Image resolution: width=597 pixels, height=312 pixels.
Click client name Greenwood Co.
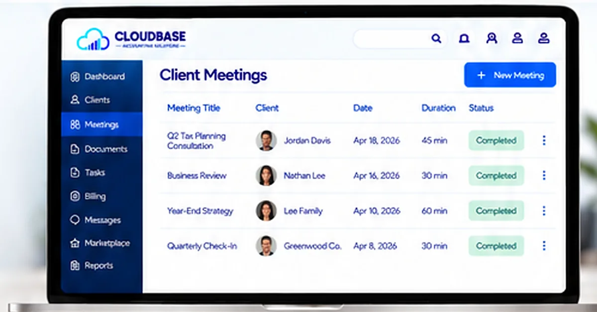pyautogui.click(x=312, y=246)
